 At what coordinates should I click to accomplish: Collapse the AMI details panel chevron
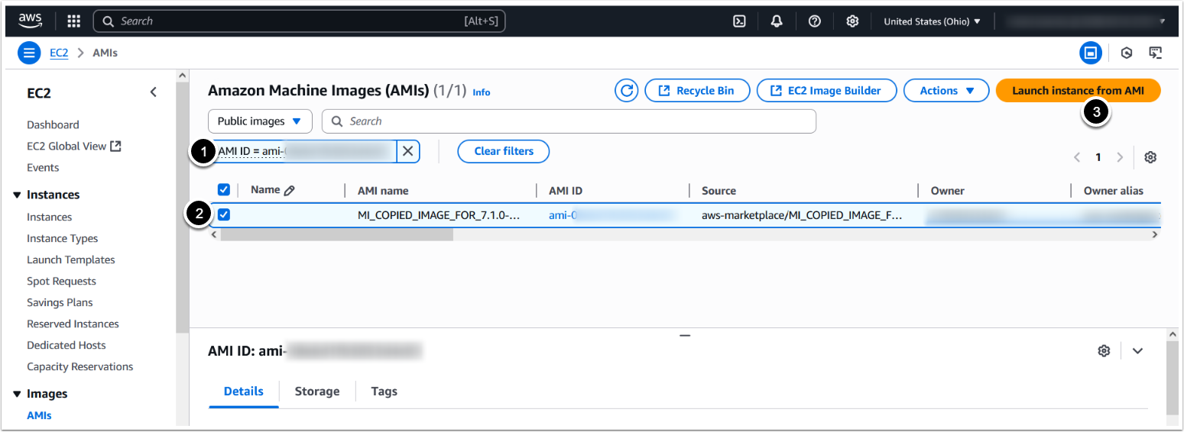1137,350
